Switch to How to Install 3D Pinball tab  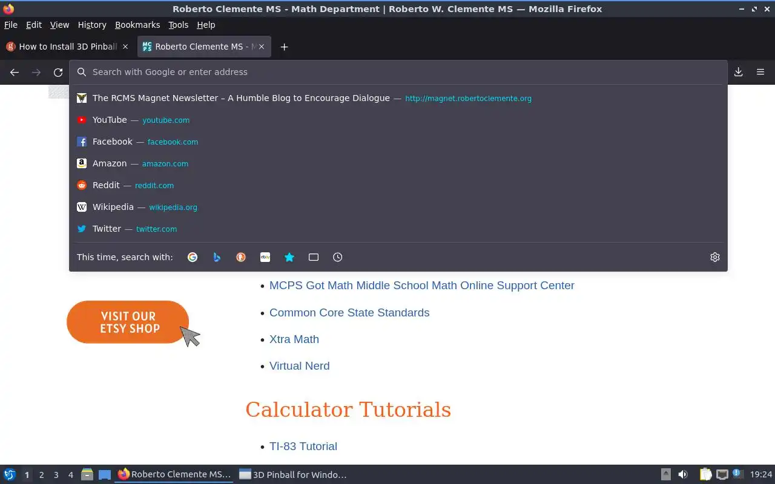pos(68,47)
